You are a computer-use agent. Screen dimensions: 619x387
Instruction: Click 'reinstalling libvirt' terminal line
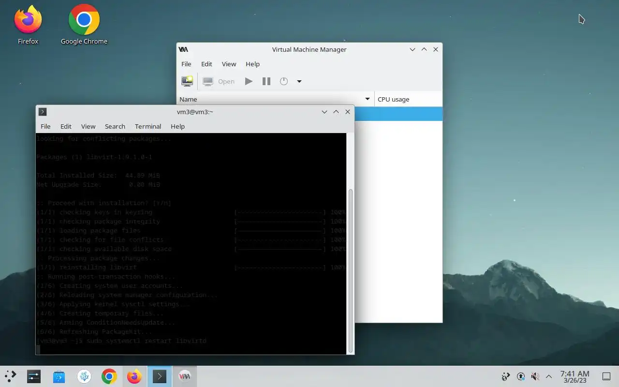point(87,268)
